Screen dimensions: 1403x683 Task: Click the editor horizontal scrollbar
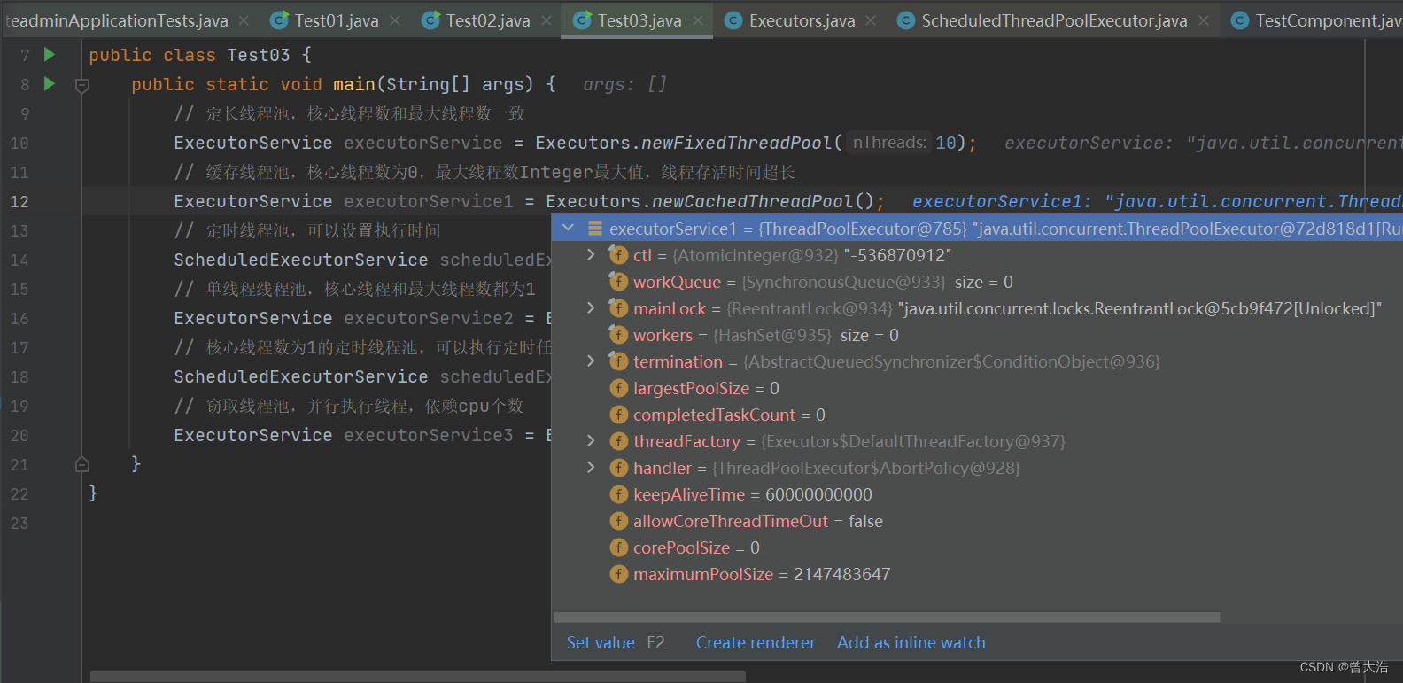[x=418, y=677]
